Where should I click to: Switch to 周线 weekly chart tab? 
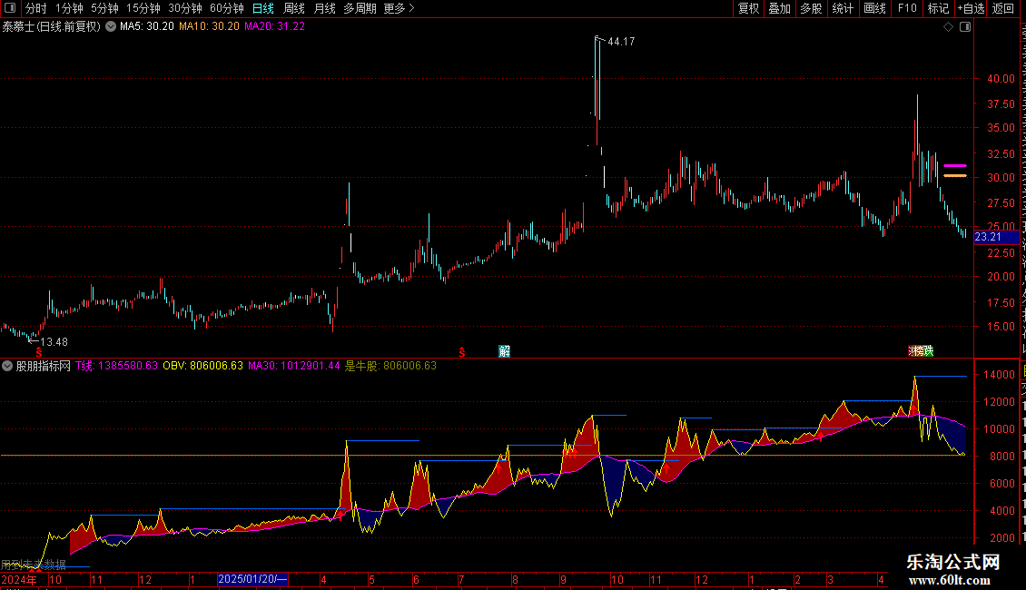294,8
